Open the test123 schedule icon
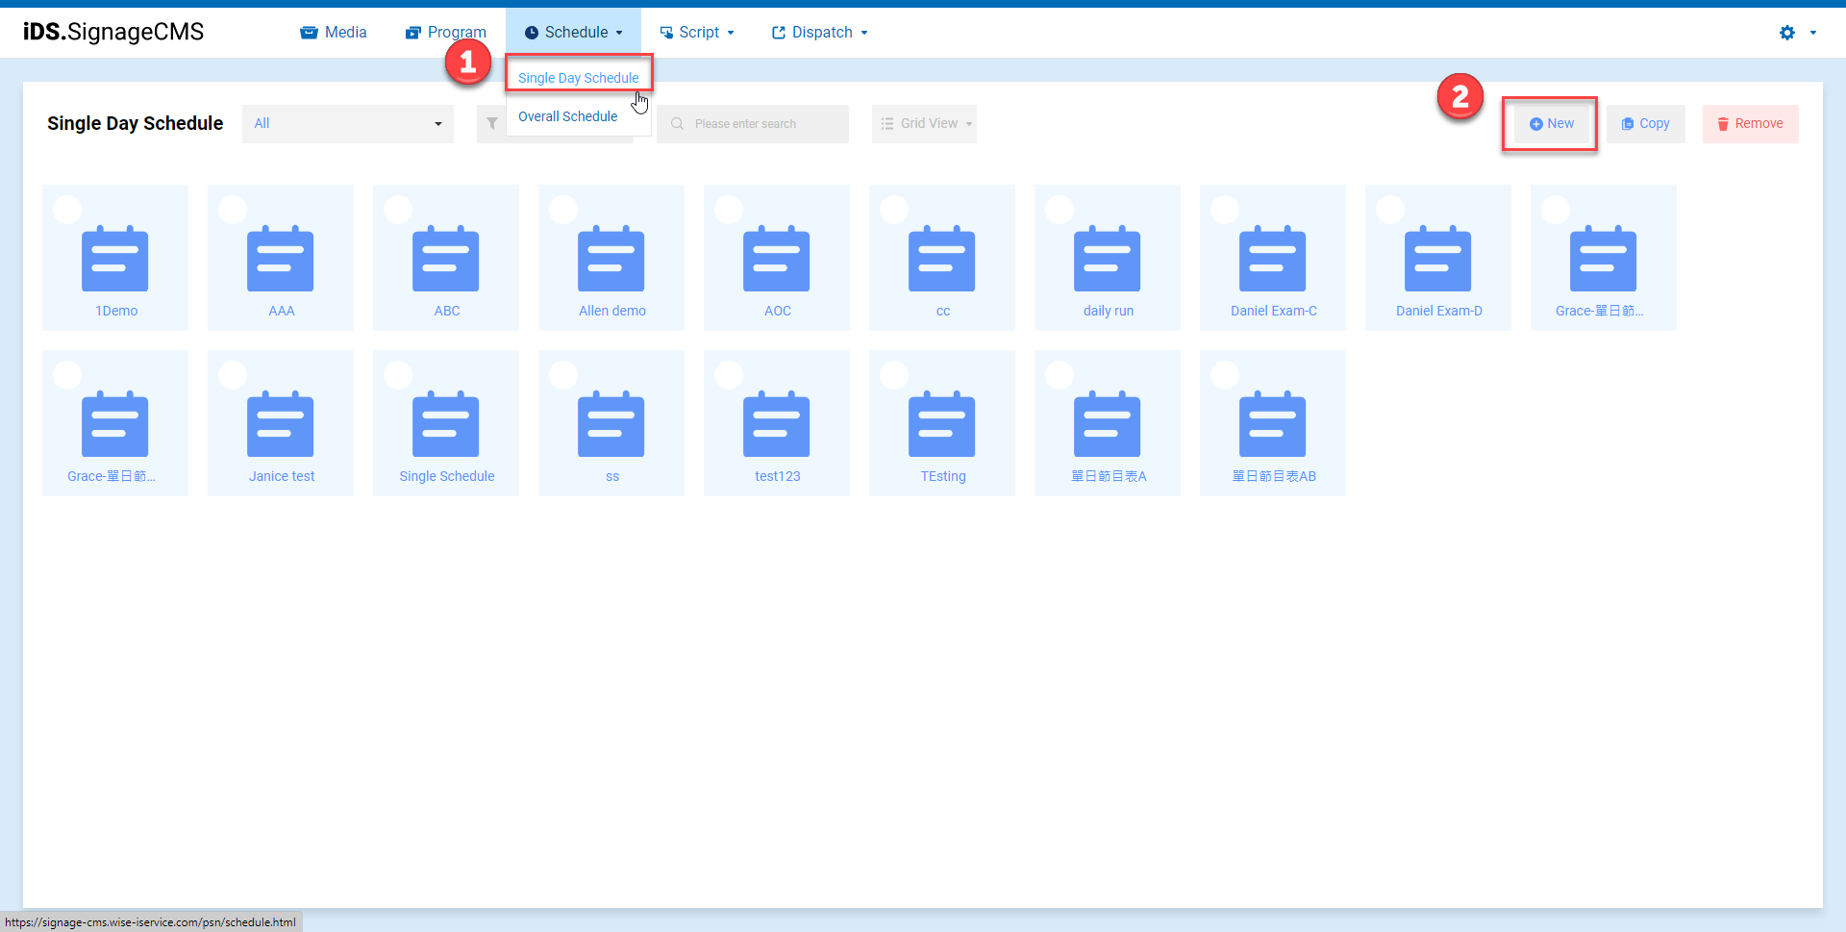 777,424
